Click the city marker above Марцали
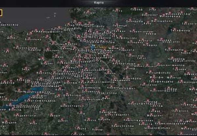Image resolution: width=197 pixels, height=136 pixels. [6, 120]
